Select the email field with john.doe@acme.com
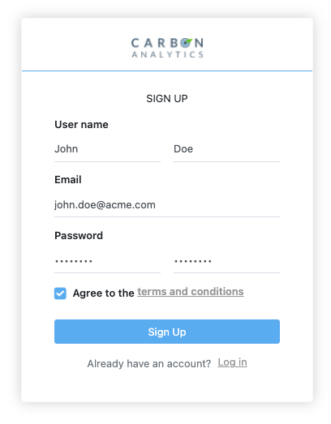 coord(167,205)
